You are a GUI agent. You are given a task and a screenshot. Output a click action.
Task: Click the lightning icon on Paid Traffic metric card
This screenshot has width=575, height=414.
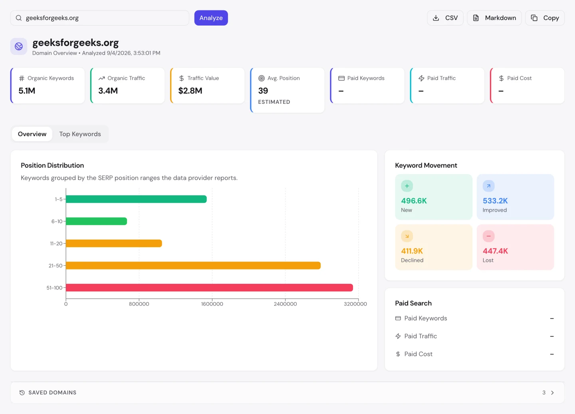pos(421,78)
